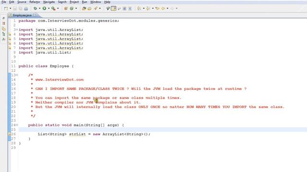
Task: Click warning marker on line 6
Action: tap(10, 43)
